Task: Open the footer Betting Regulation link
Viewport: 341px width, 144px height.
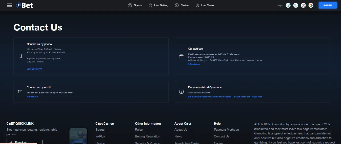Action: tap(148, 136)
